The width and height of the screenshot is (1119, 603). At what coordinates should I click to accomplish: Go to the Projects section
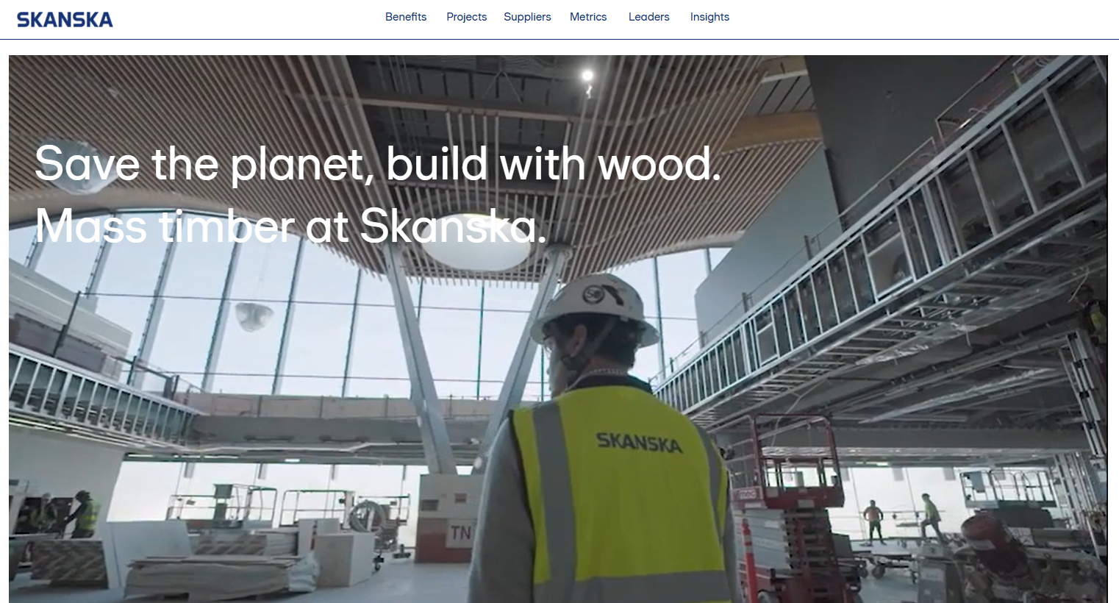(466, 17)
